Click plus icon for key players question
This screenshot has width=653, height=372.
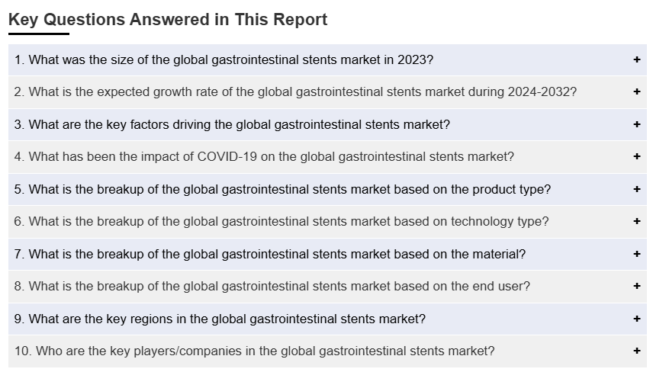pos(636,351)
